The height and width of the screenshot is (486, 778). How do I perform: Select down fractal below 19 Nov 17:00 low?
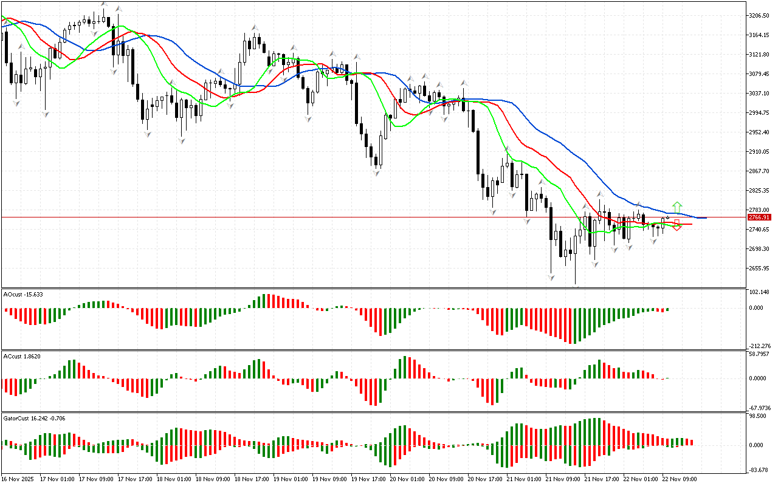377,173
